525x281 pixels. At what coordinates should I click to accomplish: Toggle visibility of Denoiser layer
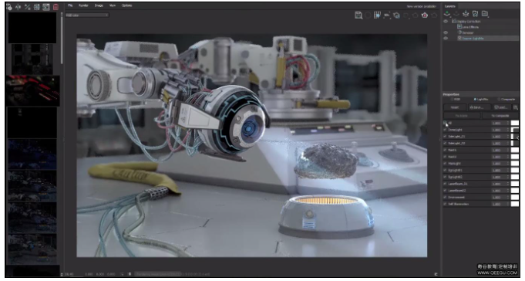point(446,32)
